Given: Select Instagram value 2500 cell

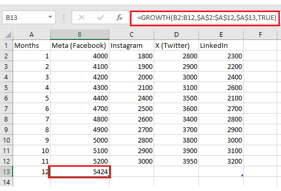Looking at the screenshot, I should (132, 108).
